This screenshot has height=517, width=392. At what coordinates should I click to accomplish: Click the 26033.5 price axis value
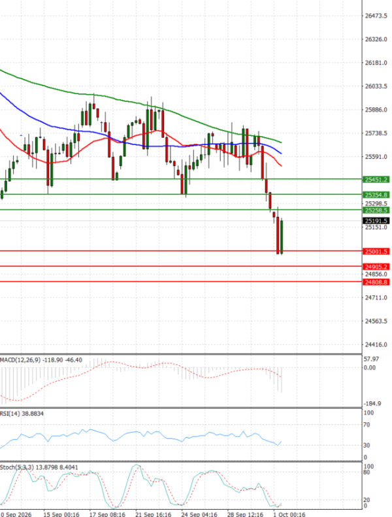pyautogui.click(x=376, y=86)
